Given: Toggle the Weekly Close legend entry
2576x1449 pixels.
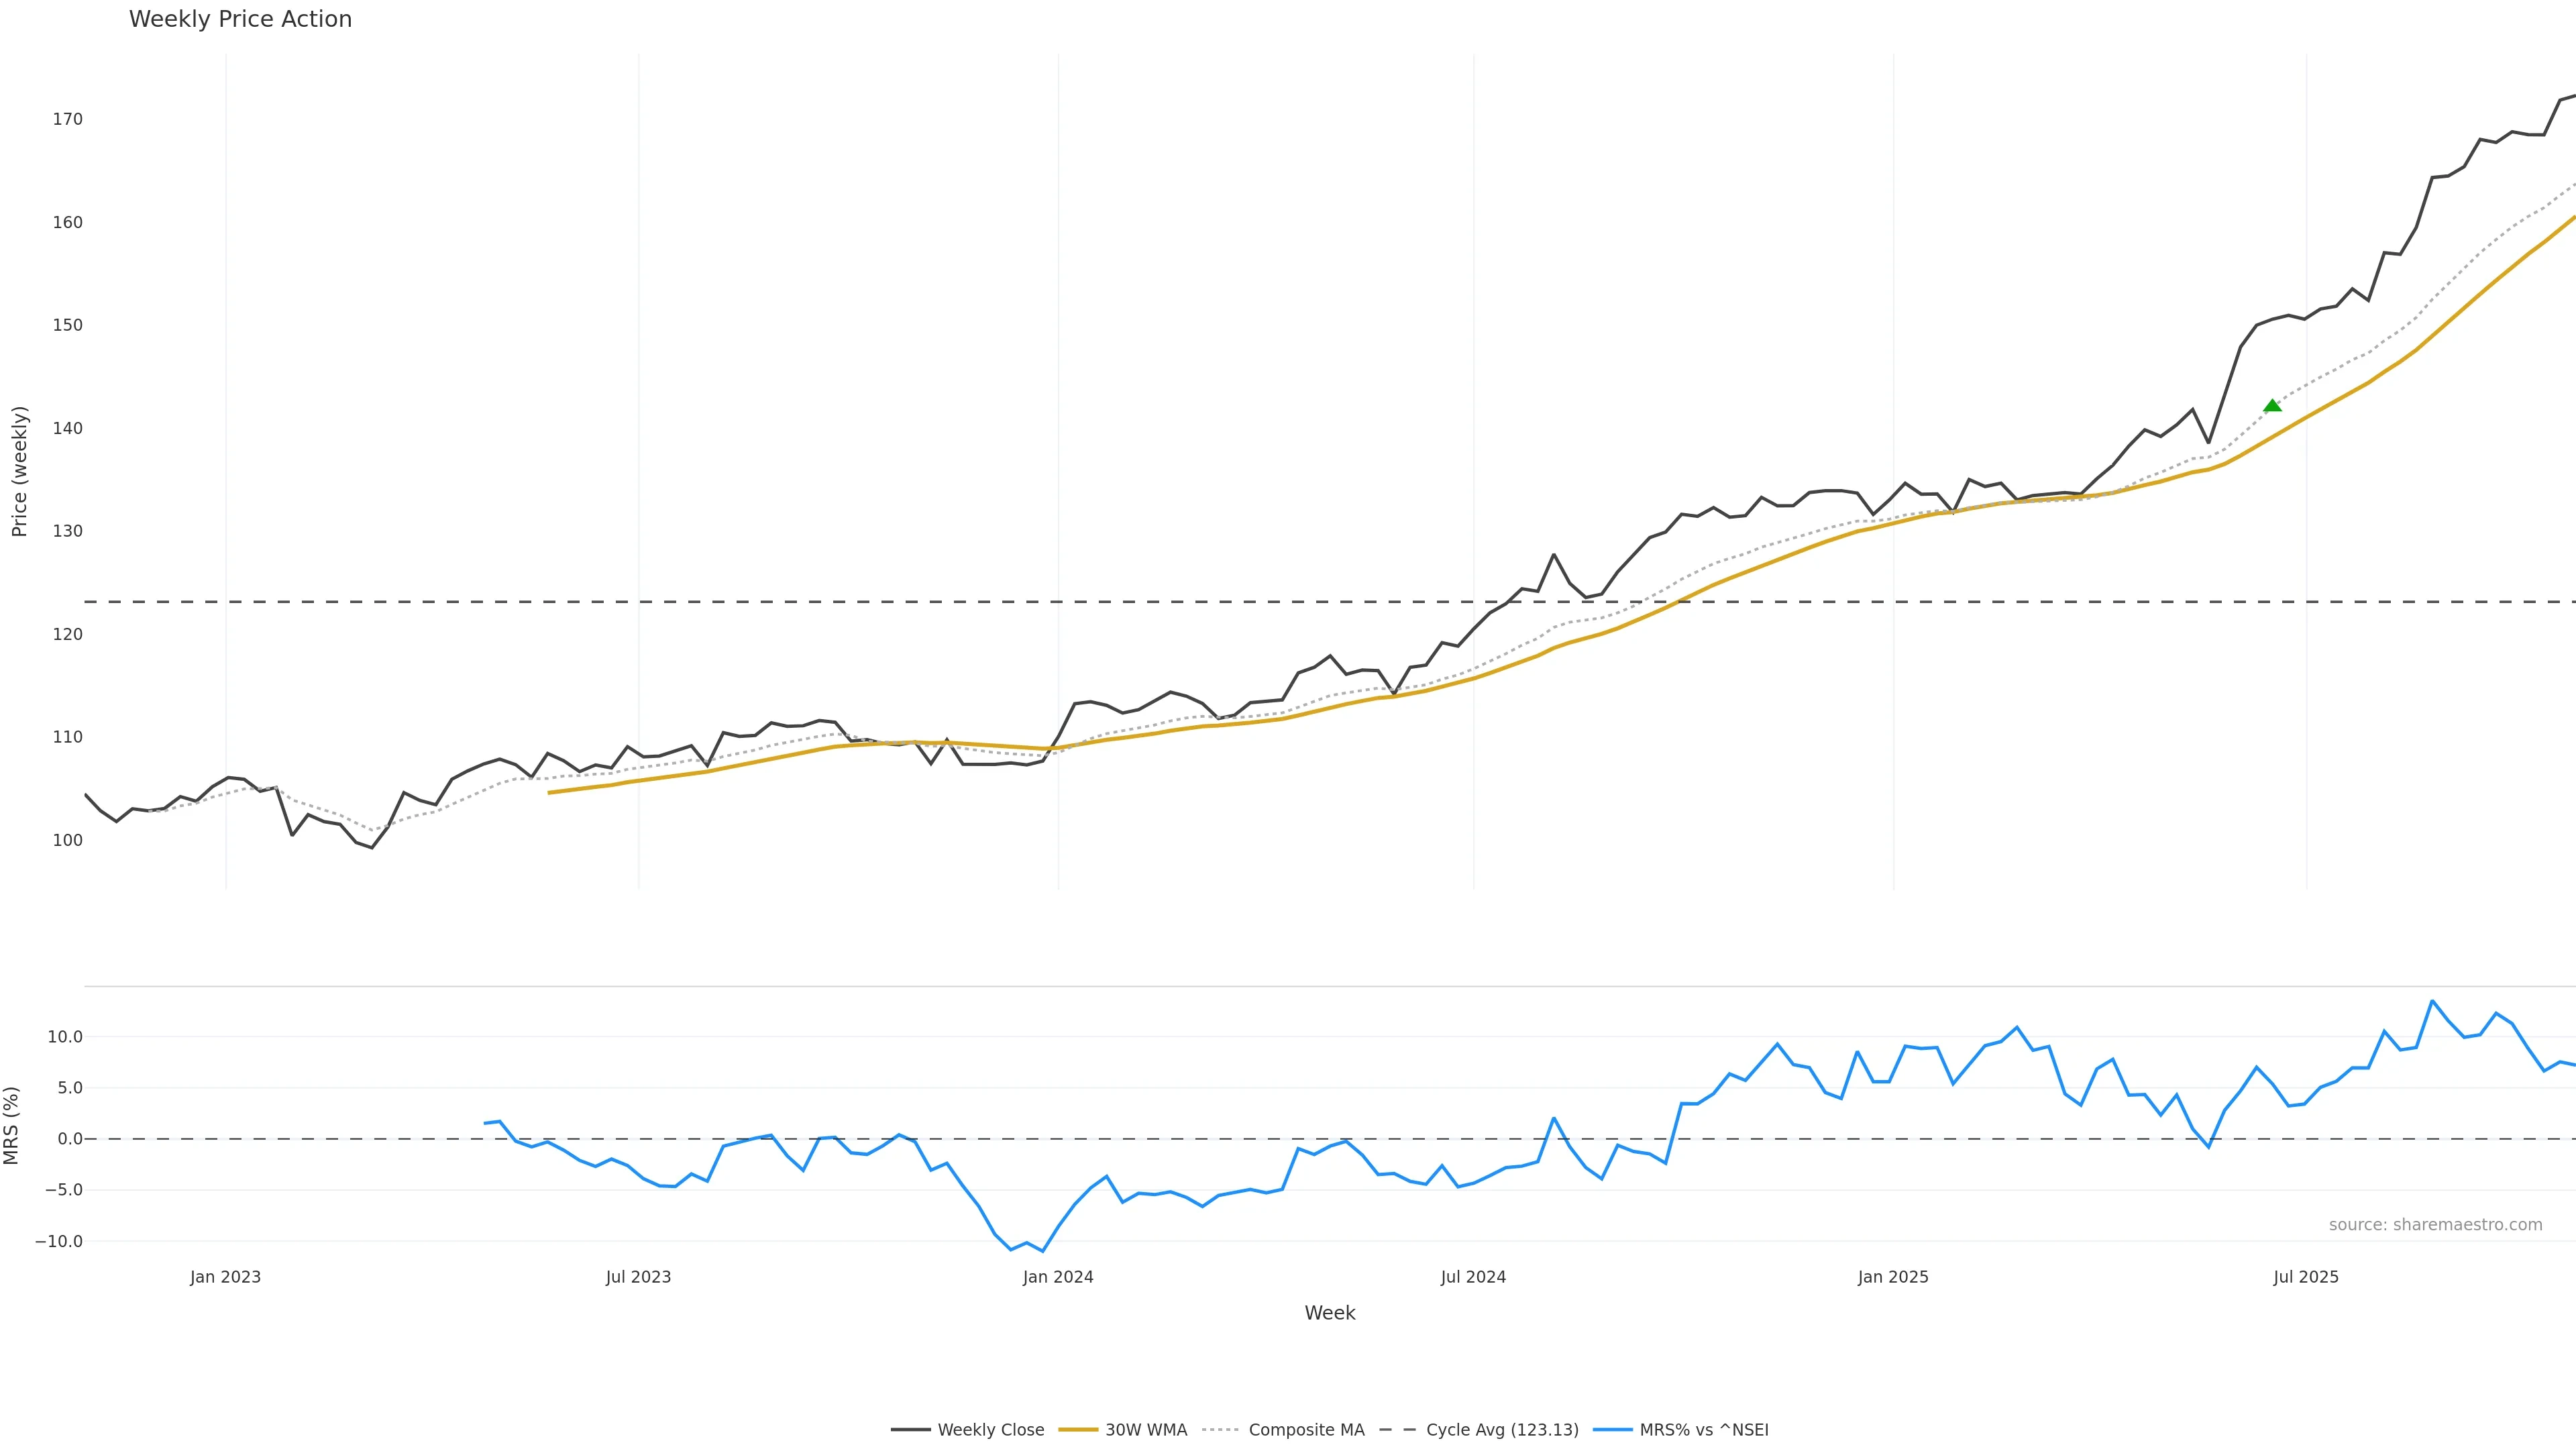Looking at the screenshot, I should coord(990,1430).
